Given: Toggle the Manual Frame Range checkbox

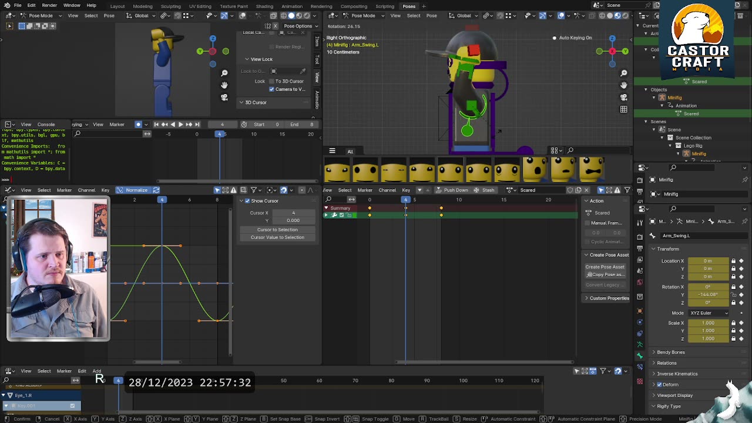Looking at the screenshot, I should click(x=587, y=223).
